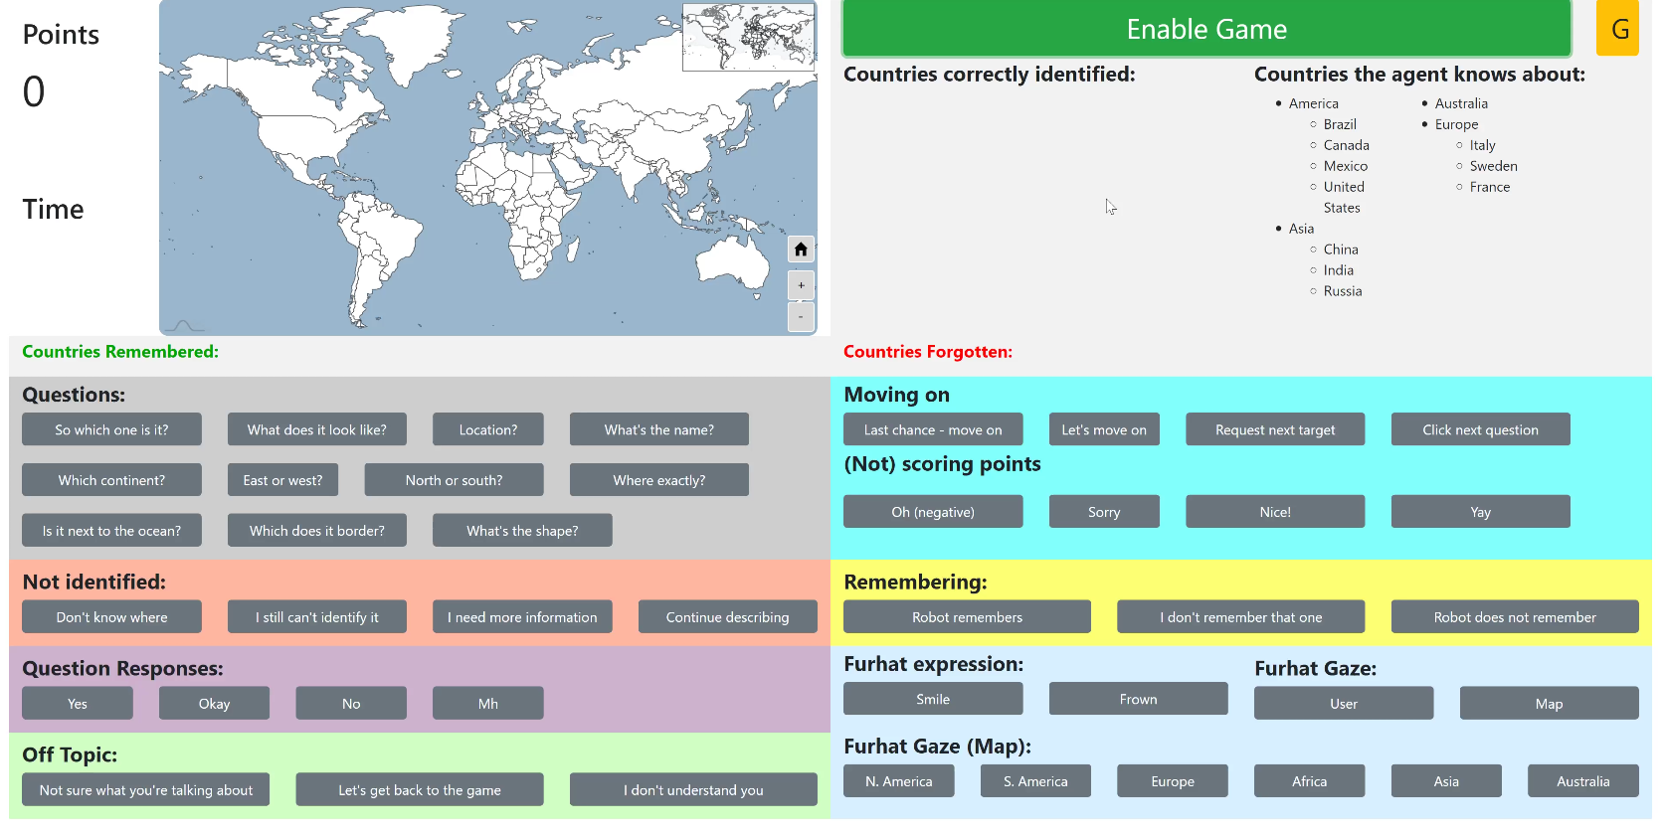1665x835 pixels.
Task: Direct Furhat map gaze to Asia
Action: point(1446,781)
